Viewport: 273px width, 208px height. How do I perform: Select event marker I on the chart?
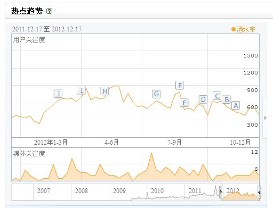coord(82,90)
